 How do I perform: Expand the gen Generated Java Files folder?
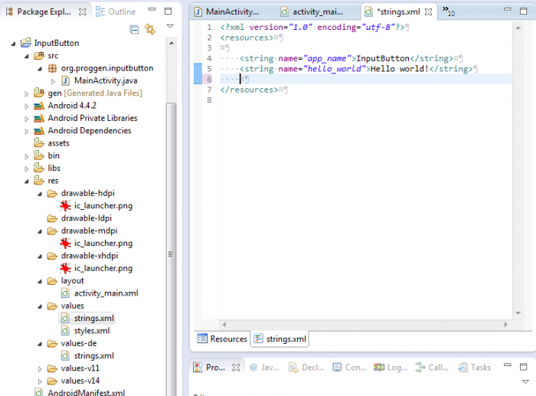[x=27, y=93]
